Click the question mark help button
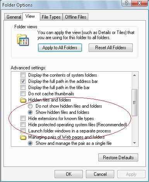The image size is (149, 182). point(126,3)
